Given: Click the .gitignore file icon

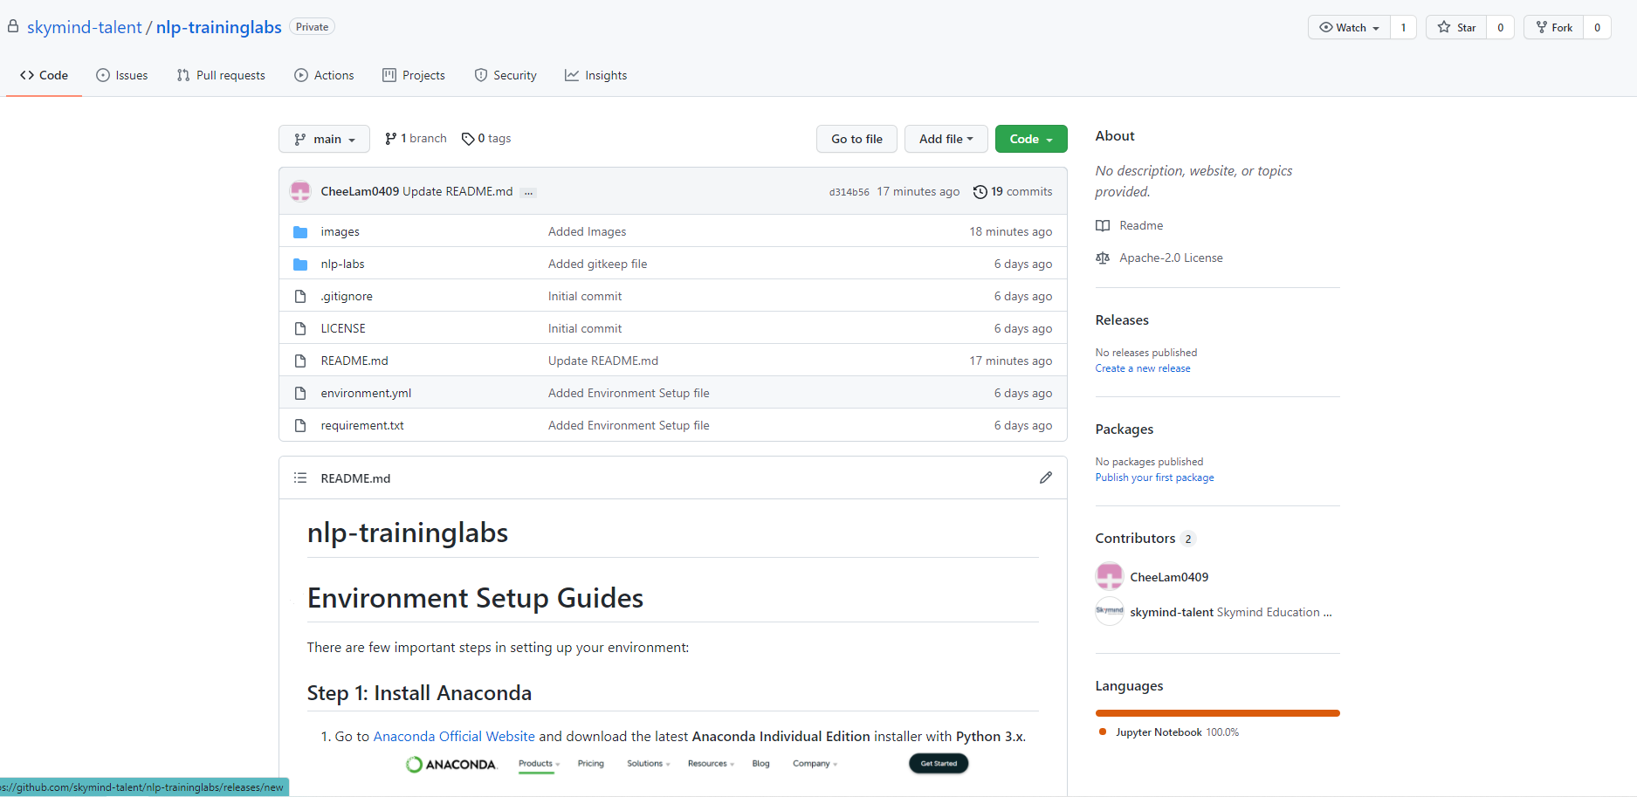Looking at the screenshot, I should (x=300, y=296).
